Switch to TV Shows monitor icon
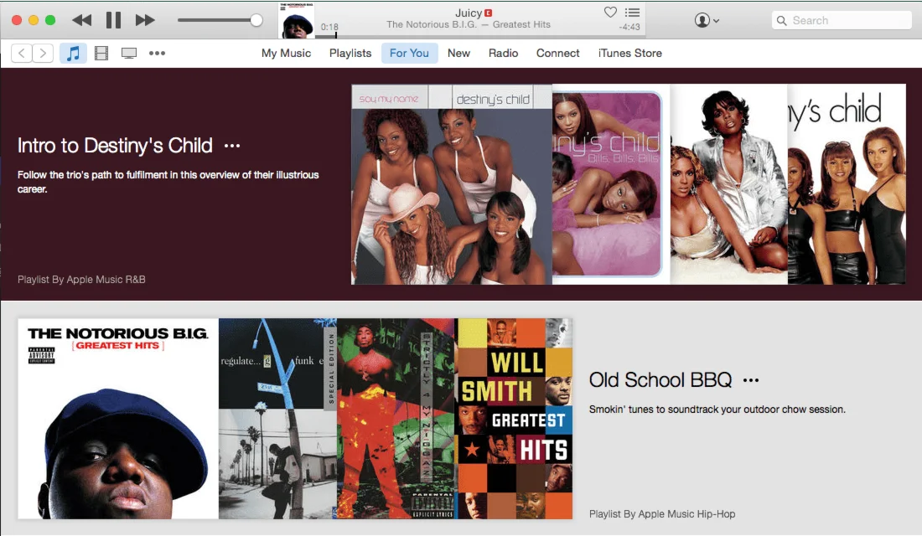 129,54
